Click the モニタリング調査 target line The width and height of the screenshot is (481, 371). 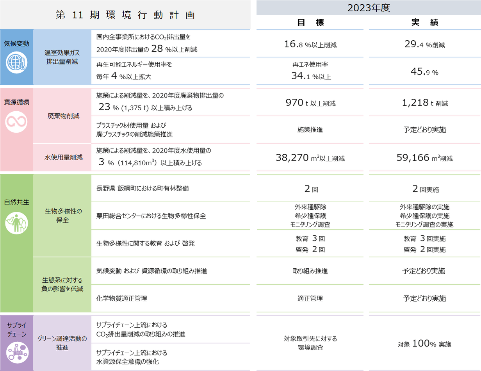point(310,224)
